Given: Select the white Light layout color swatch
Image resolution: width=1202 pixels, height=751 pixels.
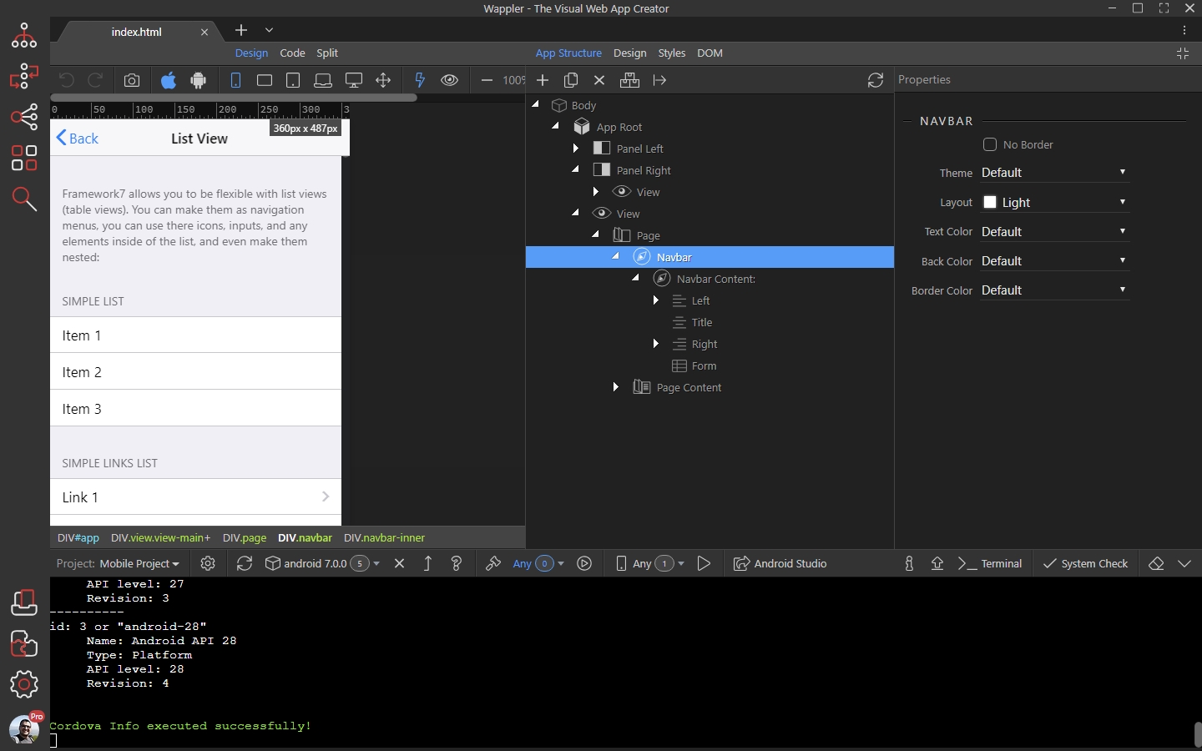Looking at the screenshot, I should tap(990, 202).
